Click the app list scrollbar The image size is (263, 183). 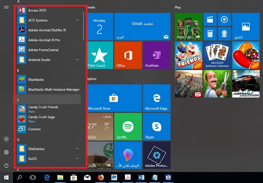tap(83, 26)
